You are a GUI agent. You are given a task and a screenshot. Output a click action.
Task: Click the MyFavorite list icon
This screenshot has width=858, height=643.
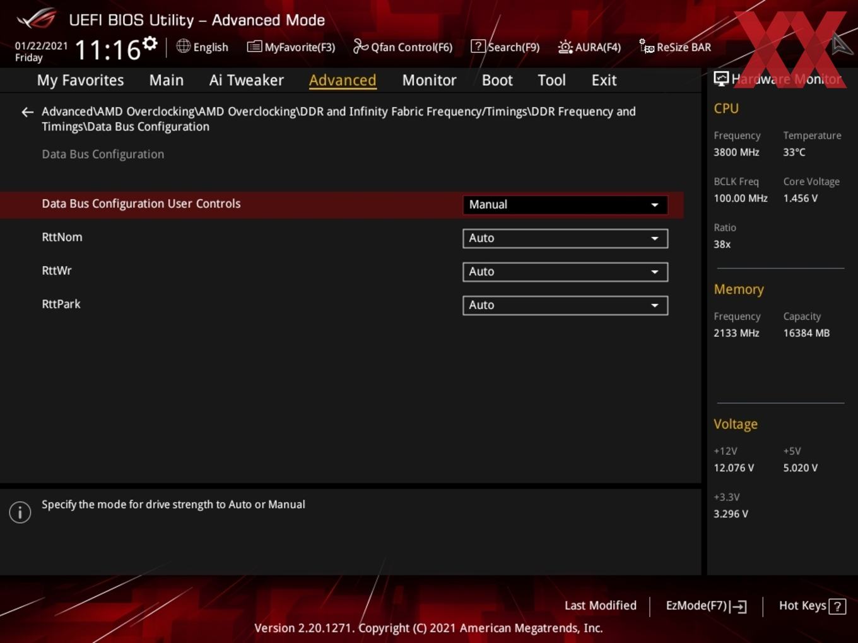coord(254,47)
